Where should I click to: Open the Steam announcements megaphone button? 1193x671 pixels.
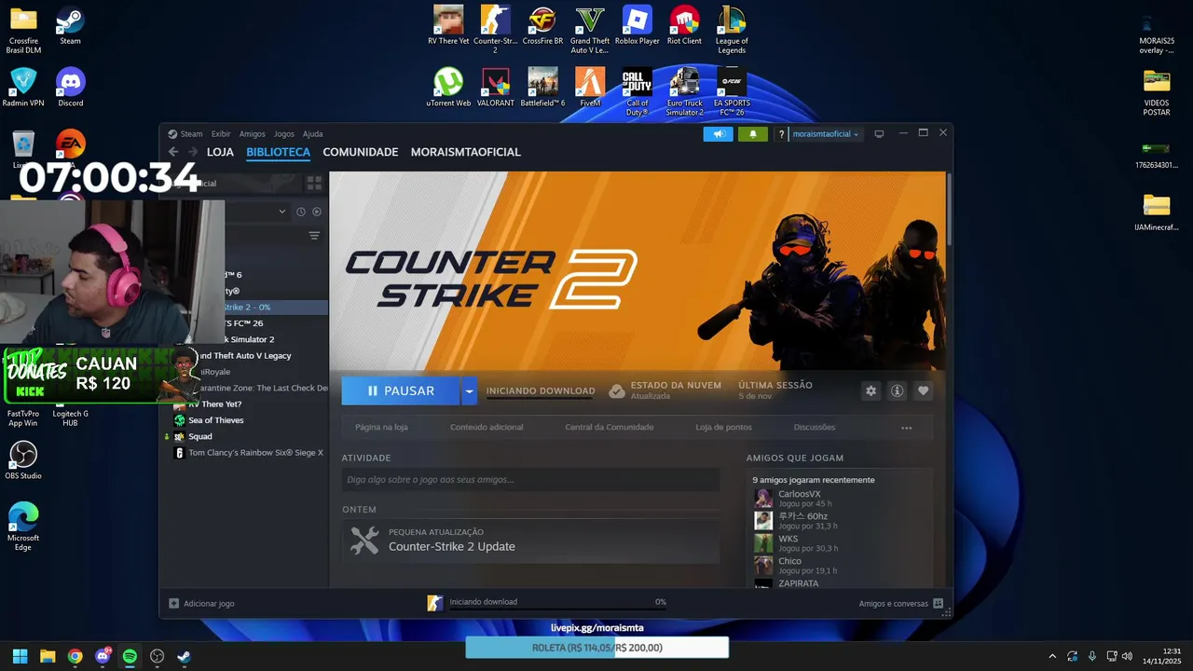(x=718, y=134)
